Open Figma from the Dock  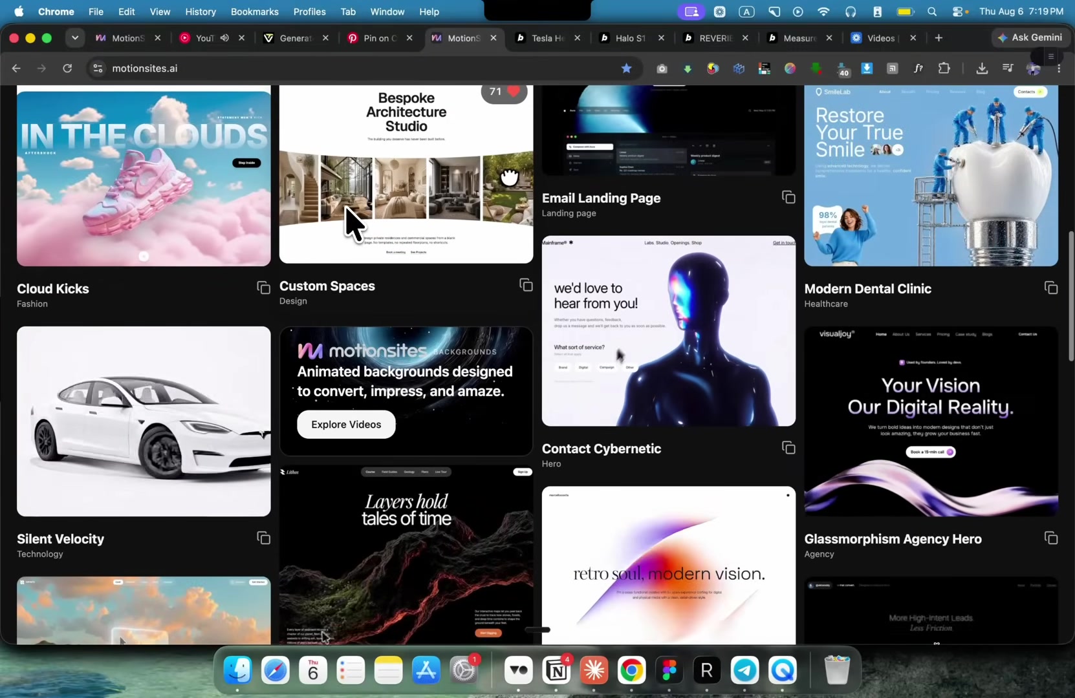(x=669, y=670)
